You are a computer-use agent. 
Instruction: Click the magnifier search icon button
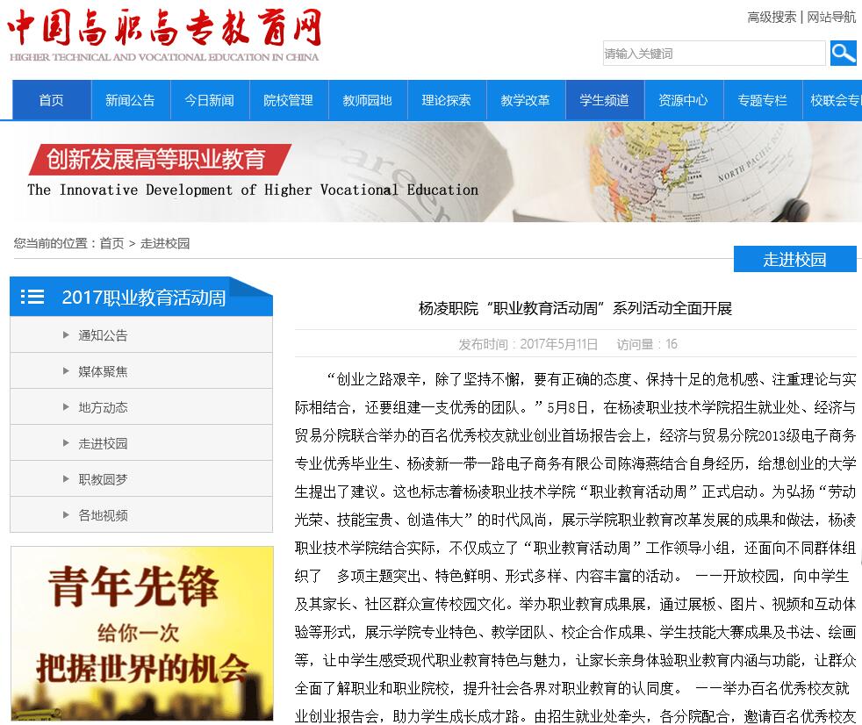point(843,54)
